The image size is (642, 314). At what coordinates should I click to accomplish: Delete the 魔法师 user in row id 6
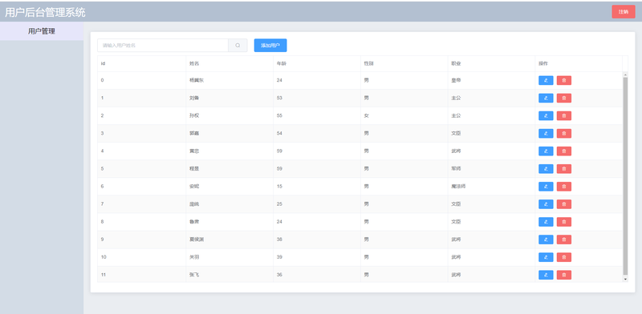(564, 187)
